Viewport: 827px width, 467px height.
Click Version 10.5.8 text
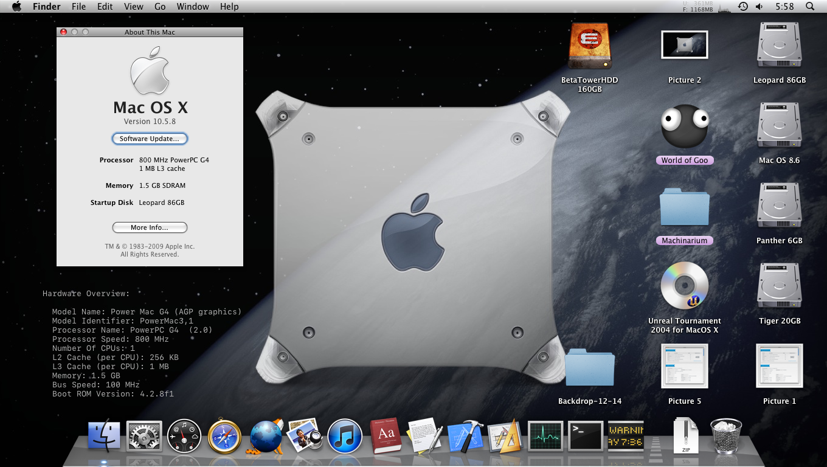(150, 122)
